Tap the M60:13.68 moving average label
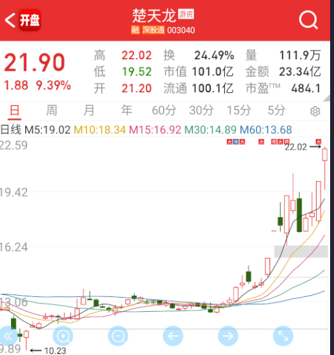This screenshot has height=355, width=334. [266, 130]
